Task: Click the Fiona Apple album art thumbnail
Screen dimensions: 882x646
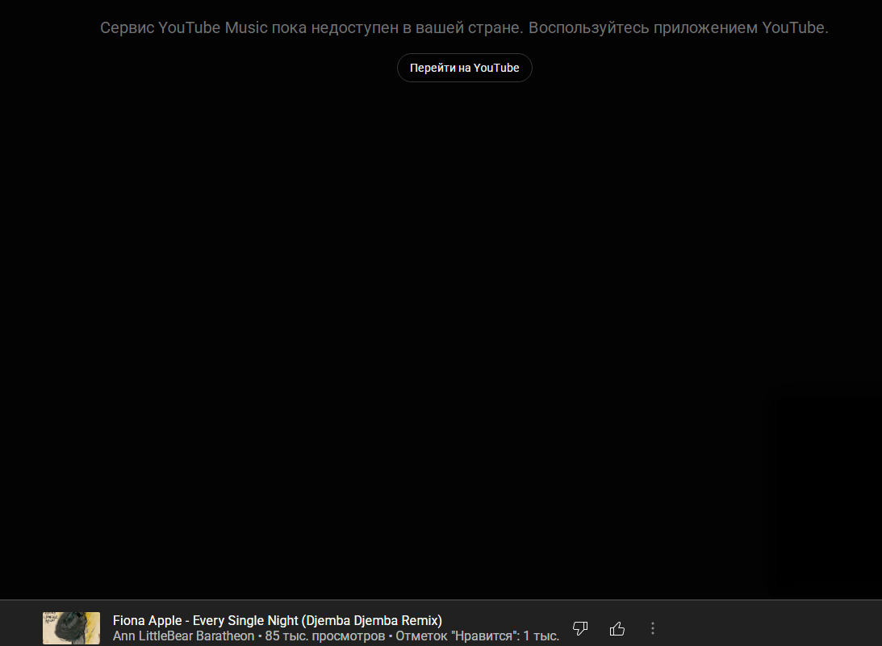Action: coord(72,628)
